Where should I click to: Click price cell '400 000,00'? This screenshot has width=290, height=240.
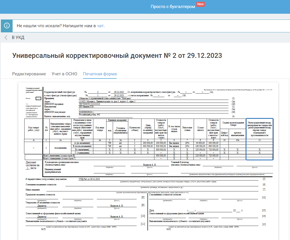148,146
